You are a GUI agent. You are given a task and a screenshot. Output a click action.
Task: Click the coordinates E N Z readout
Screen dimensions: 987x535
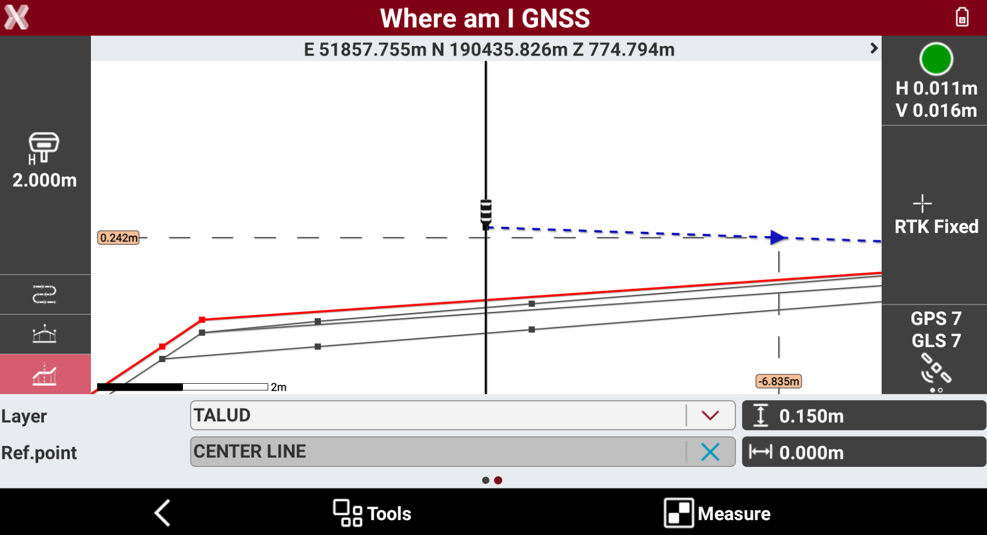point(489,49)
